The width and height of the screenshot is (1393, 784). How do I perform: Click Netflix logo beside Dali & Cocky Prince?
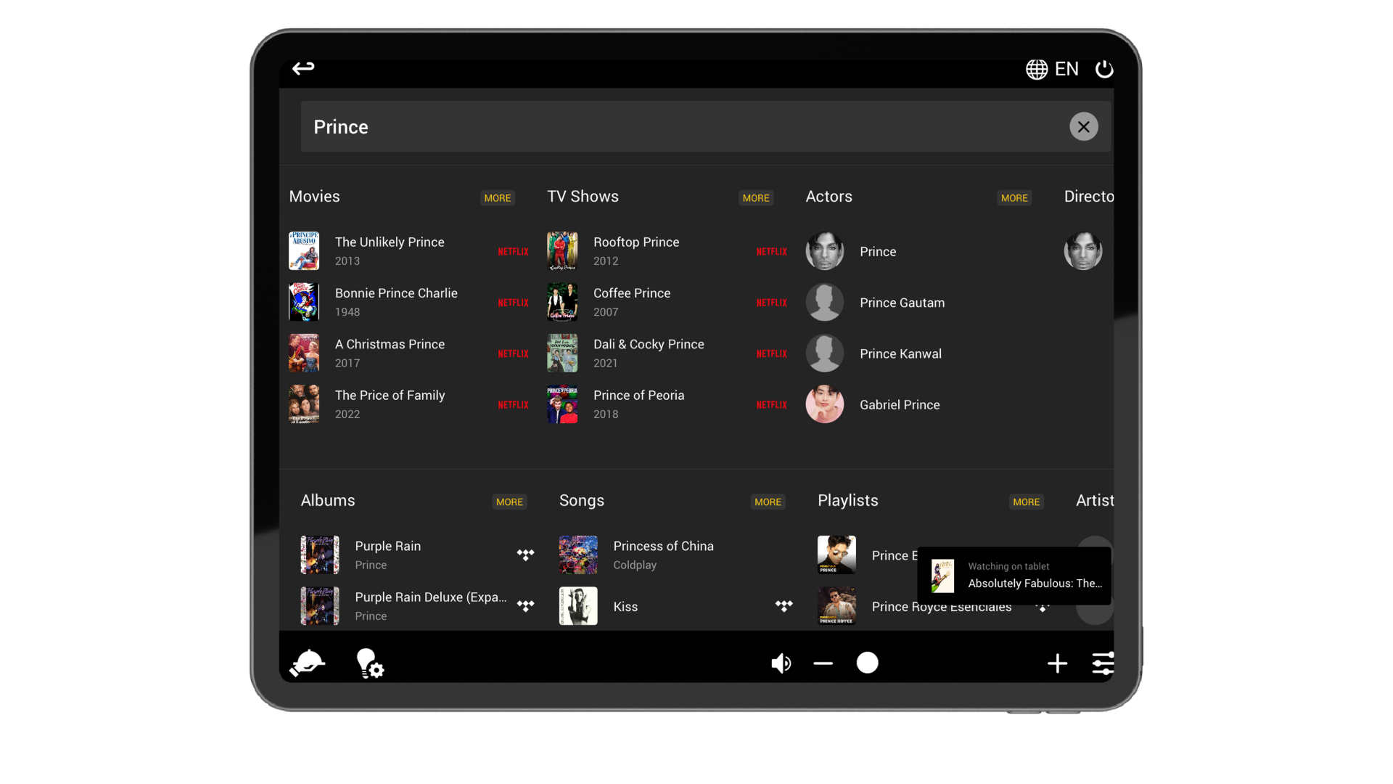tap(771, 354)
